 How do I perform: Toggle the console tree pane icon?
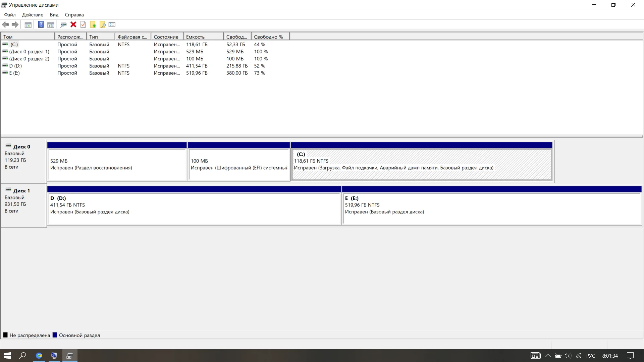pyautogui.click(x=28, y=24)
